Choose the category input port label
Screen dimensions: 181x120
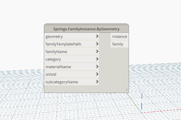pyautogui.click(x=53, y=59)
